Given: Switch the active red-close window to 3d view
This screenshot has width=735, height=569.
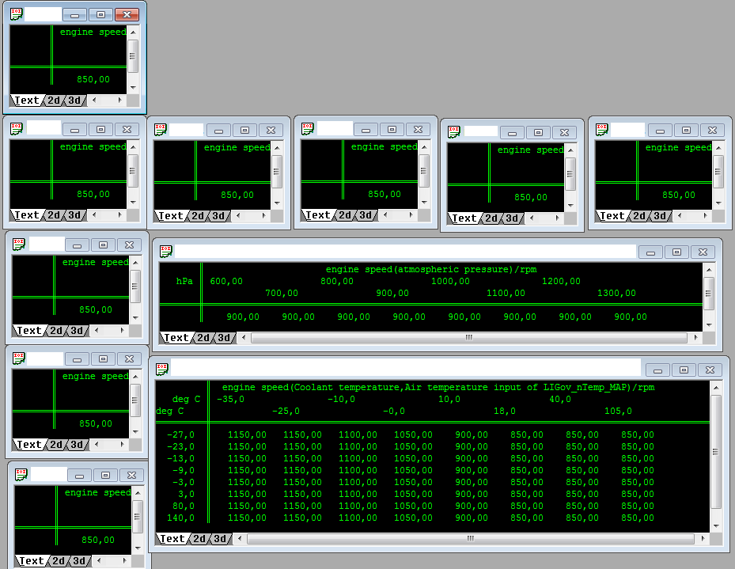Looking at the screenshot, I should (x=74, y=101).
